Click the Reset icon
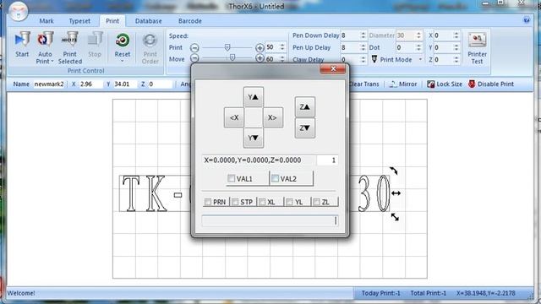This screenshot has height=304, width=541. [x=123, y=41]
